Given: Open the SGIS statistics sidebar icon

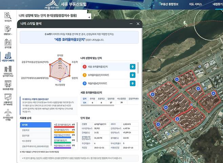Looking at the screenshot, I should click(x=8, y=85).
